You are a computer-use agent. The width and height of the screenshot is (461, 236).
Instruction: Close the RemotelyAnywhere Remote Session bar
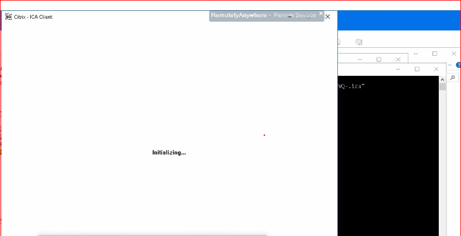[321, 13]
